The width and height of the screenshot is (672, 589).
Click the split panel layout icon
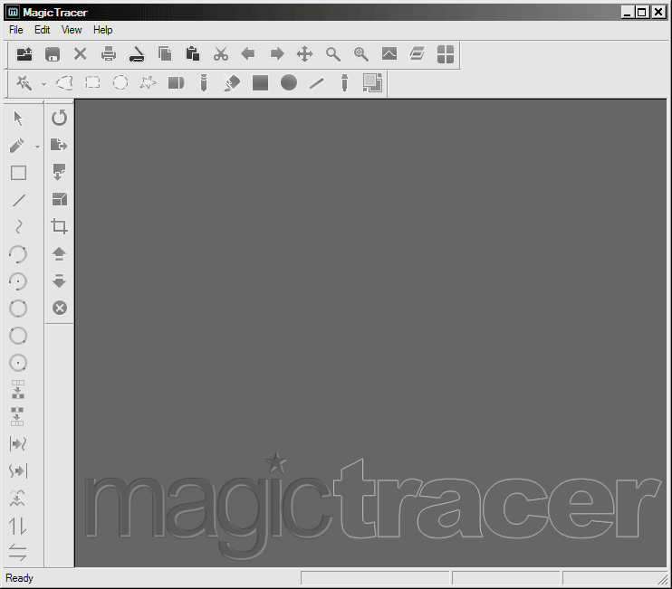pos(60,199)
